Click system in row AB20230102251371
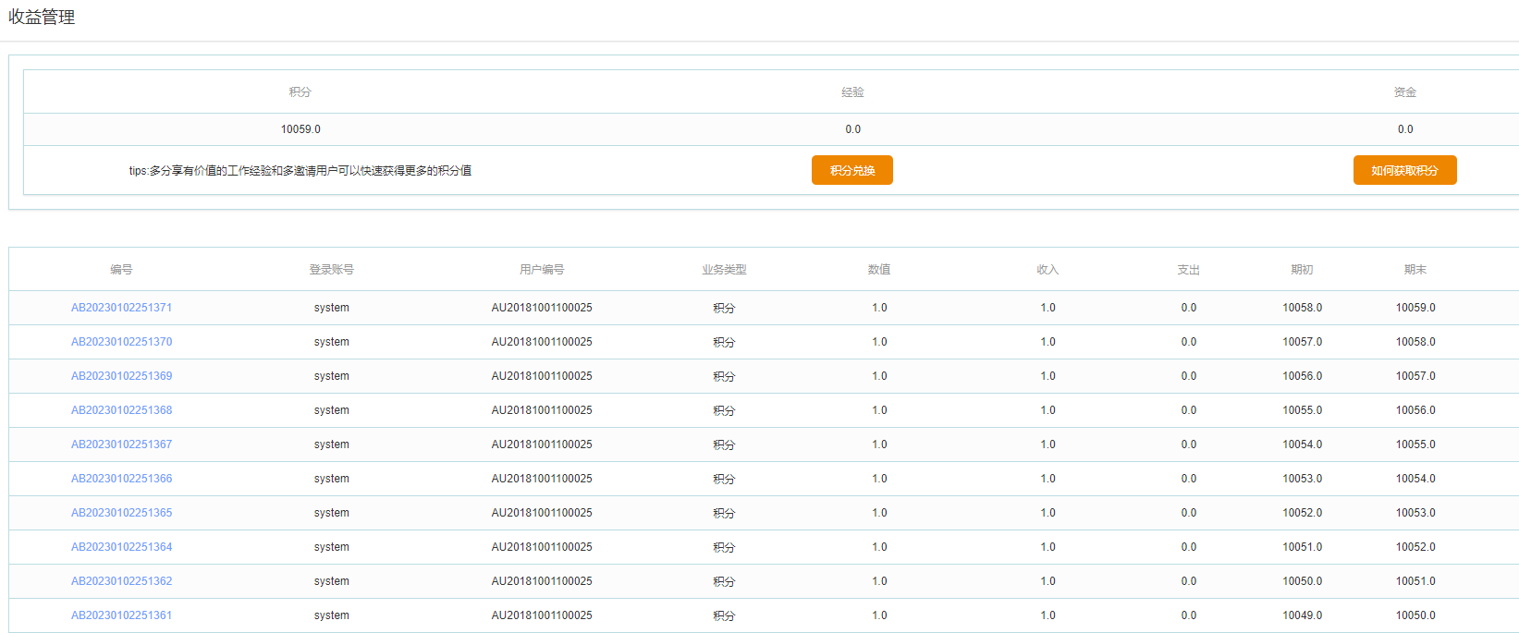This screenshot has height=633, width=1519. pos(331,308)
